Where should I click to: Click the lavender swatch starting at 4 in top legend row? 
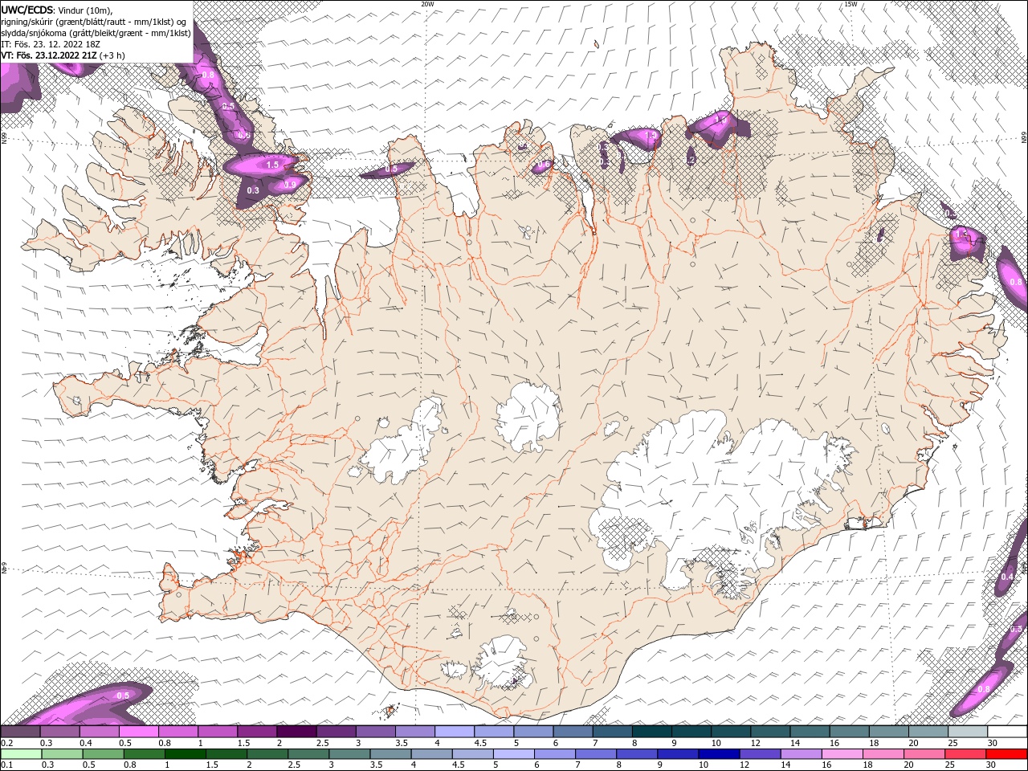pyautogui.click(x=455, y=732)
